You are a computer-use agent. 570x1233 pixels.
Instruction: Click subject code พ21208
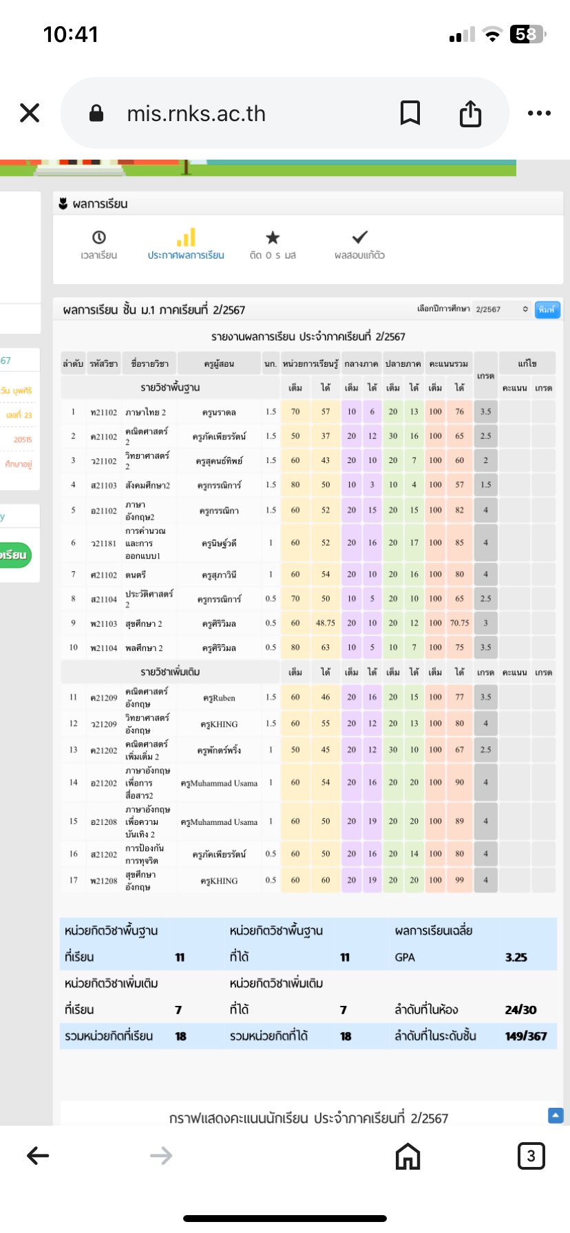(x=104, y=881)
